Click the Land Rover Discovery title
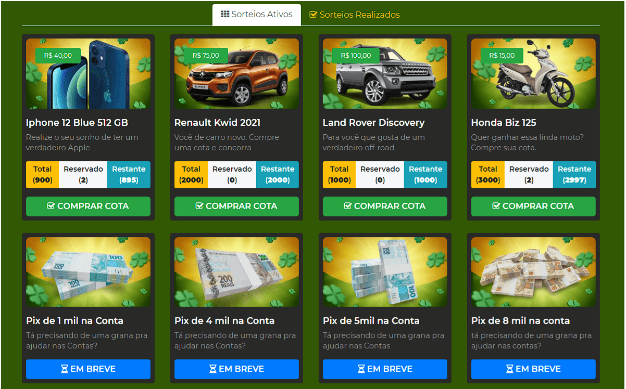This screenshot has height=389, width=626. point(373,123)
